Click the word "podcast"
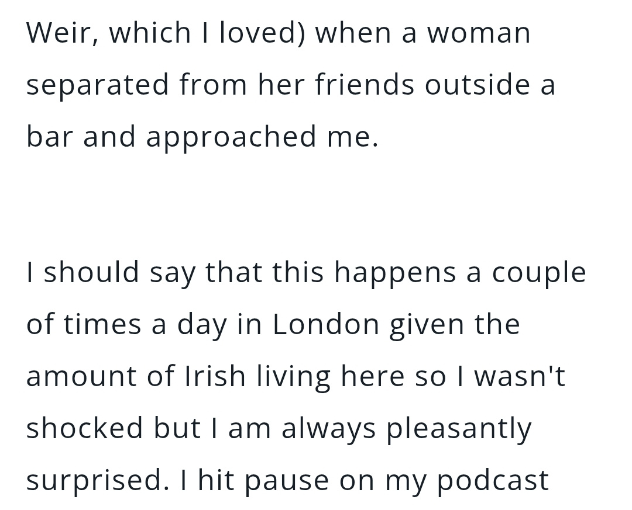This screenshot has width=632, height=510. (x=493, y=481)
